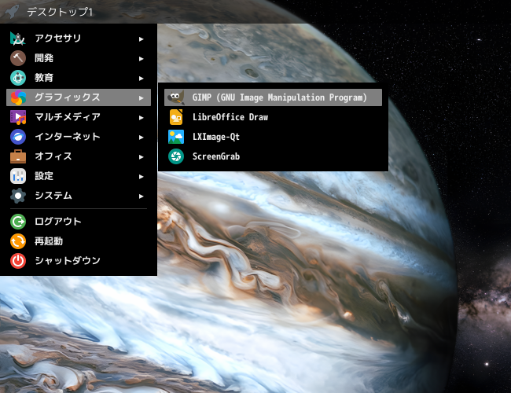Click the hammer icon for 開発

click(x=18, y=58)
